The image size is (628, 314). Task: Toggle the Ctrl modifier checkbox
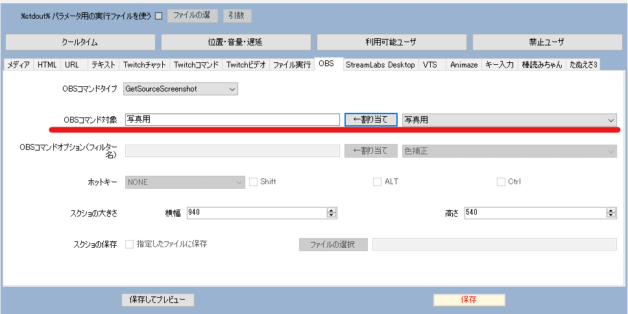[x=501, y=182]
